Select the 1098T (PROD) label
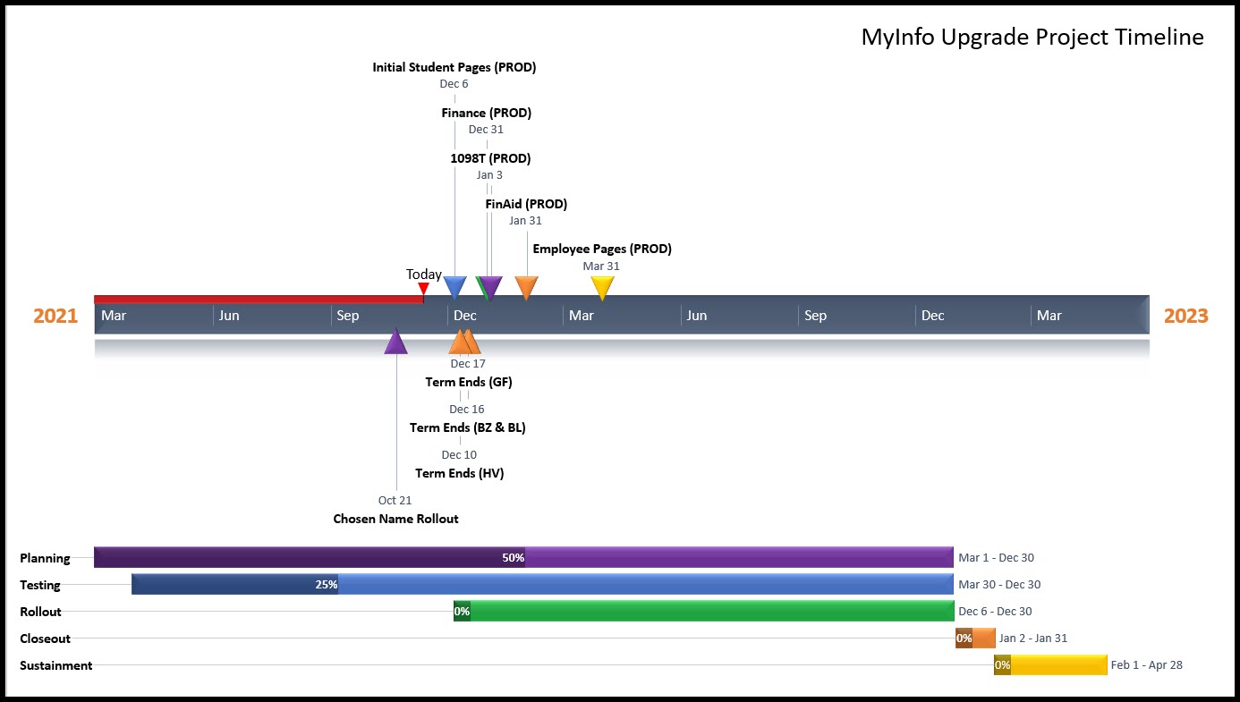The image size is (1240, 702). point(490,158)
